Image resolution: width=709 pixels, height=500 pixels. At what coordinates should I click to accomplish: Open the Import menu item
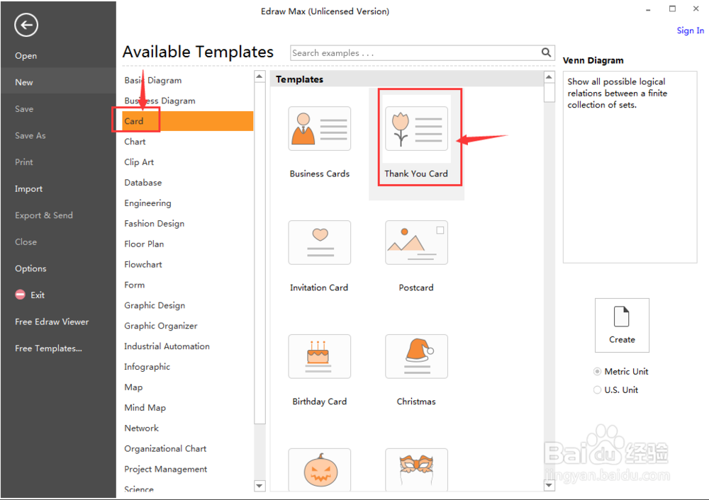pos(28,189)
